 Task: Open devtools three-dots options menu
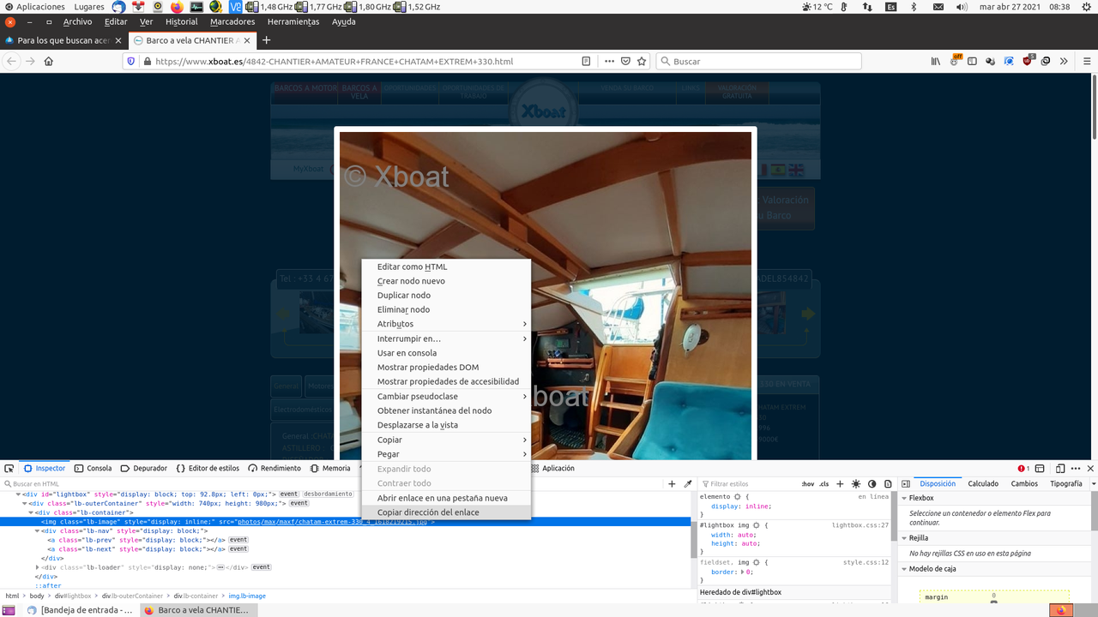tap(1076, 469)
